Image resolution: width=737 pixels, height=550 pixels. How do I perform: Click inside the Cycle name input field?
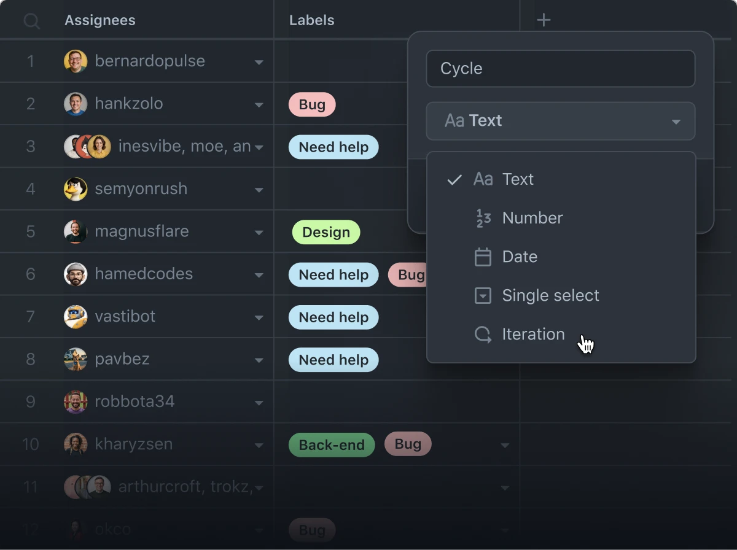560,68
